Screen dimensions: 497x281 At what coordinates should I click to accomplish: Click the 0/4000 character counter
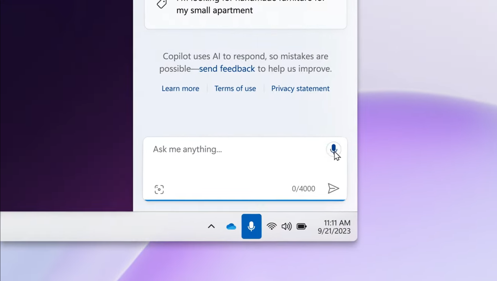[304, 189]
